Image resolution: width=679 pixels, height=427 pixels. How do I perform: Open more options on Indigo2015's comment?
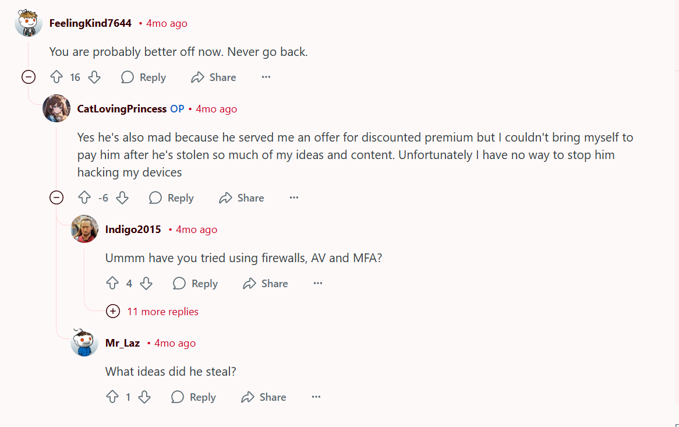tap(318, 284)
